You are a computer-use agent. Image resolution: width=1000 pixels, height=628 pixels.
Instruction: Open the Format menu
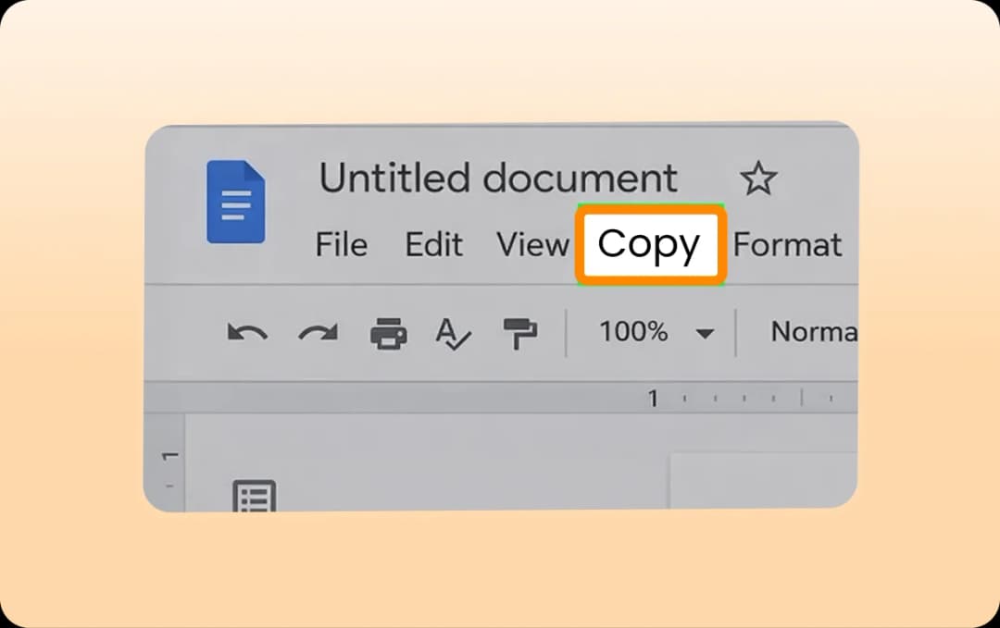pyautogui.click(x=788, y=245)
